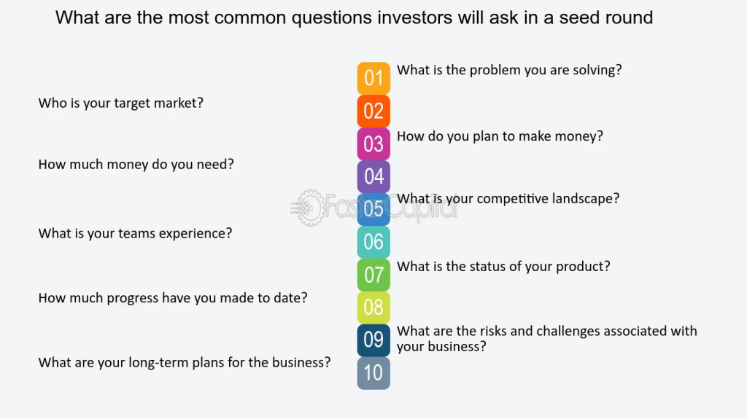
Task: Select the teal 06 number badge
Action: [x=373, y=242]
